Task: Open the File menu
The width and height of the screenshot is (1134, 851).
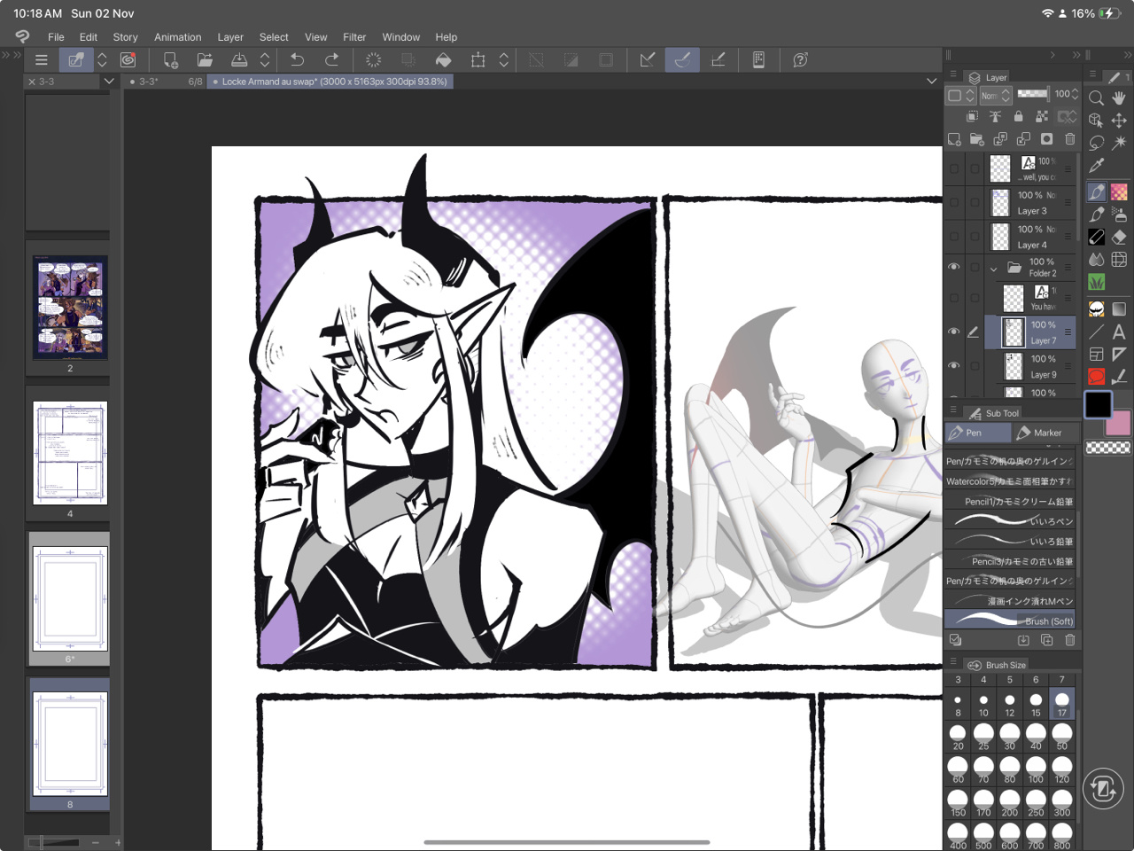Action: [x=56, y=37]
